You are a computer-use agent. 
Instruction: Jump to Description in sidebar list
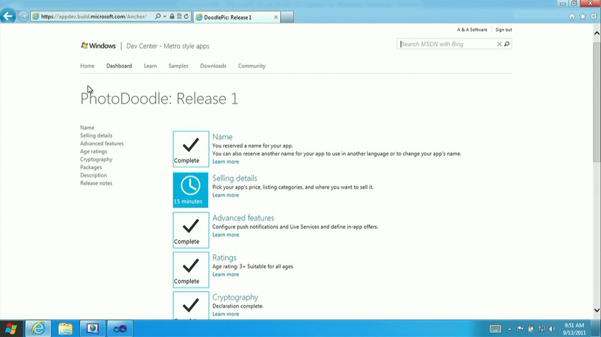point(94,176)
